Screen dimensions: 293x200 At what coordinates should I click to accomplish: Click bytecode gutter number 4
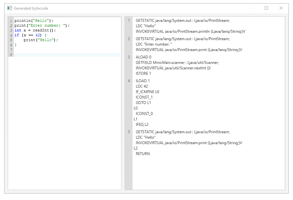click(x=129, y=81)
